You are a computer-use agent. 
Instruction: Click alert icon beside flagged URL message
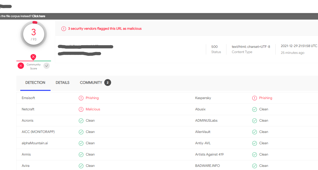(64, 29)
